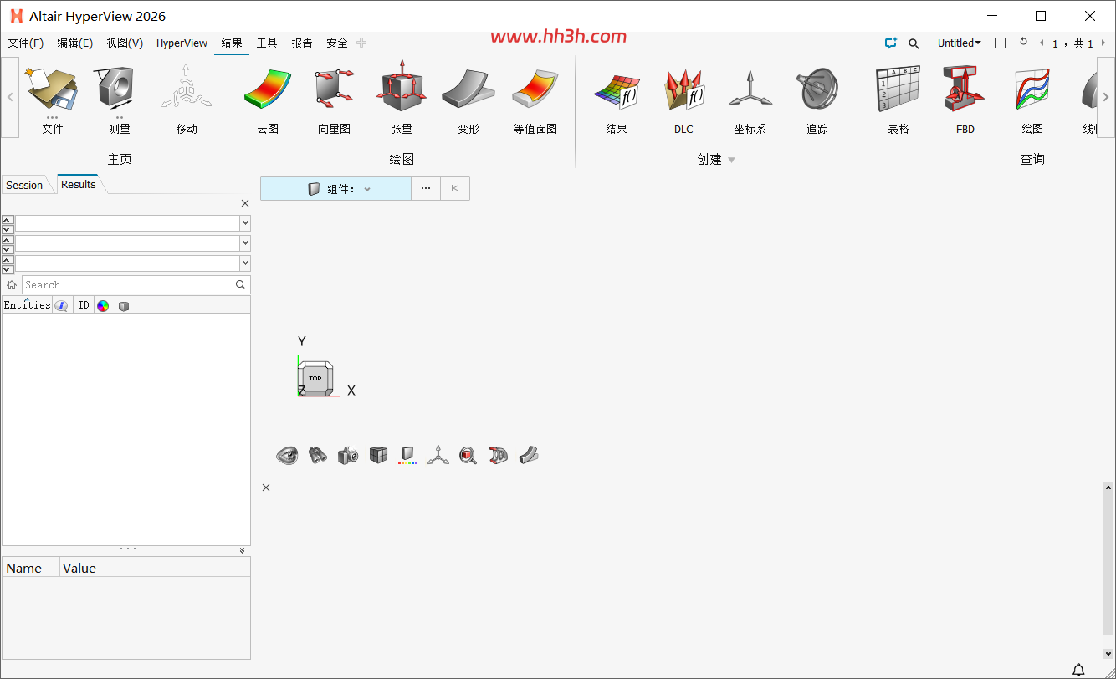Viewport: 1116px width, 679px height.
Task: Expand the 创建 (Create) group dropdown arrow
Action: click(x=731, y=160)
